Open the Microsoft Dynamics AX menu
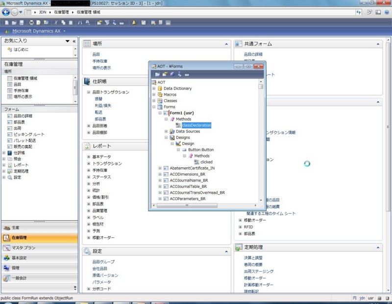The height and width of the screenshot is (304, 392). pos(36,31)
